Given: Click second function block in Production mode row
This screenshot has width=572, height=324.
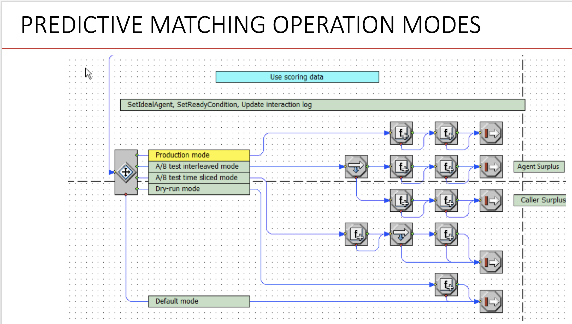Looking at the screenshot, I should coord(446,133).
